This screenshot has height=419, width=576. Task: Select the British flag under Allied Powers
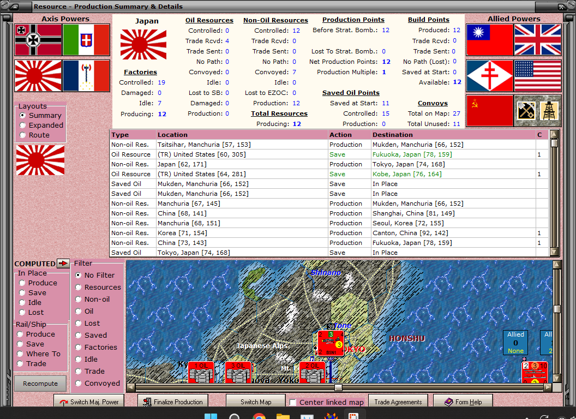[538, 40]
